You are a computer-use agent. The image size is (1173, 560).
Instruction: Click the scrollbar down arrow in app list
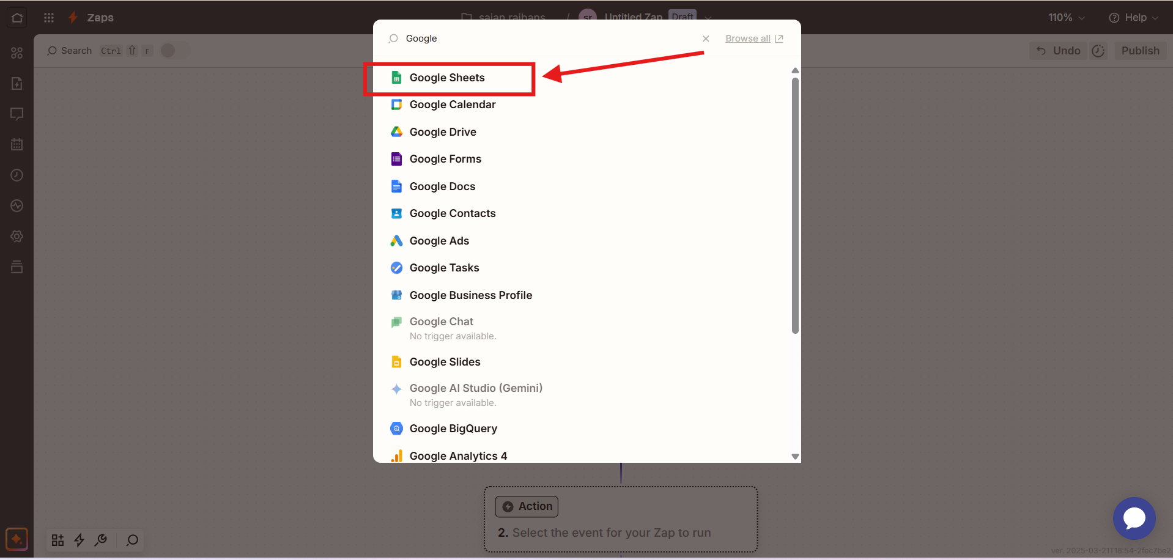pos(795,457)
